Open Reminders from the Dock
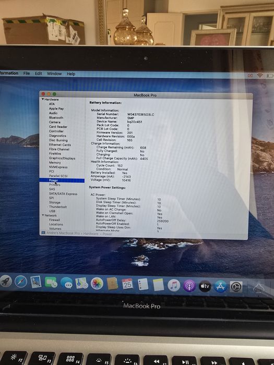 pyautogui.click(x=143, y=284)
